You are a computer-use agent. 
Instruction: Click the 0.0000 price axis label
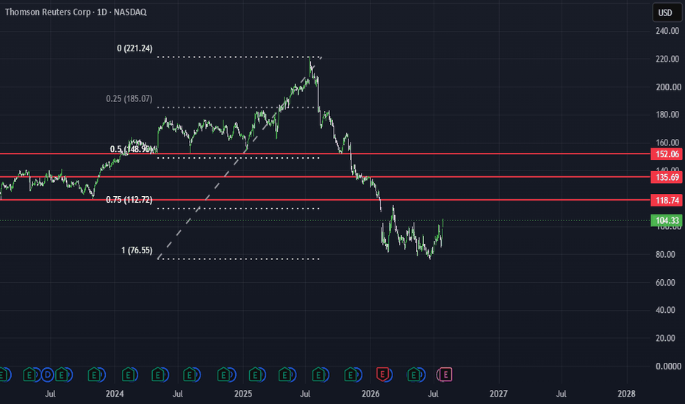(668, 367)
